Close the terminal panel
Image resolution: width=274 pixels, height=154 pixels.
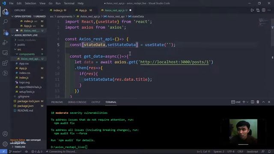pyautogui.click(x=269, y=102)
